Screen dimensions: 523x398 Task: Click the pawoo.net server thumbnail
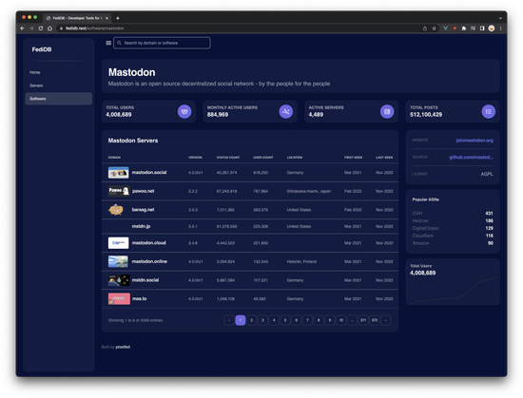119,191
